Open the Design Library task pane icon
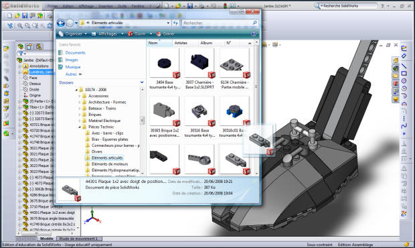The height and width of the screenshot is (248, 415). pyautogui.click(x=396, y=68)
